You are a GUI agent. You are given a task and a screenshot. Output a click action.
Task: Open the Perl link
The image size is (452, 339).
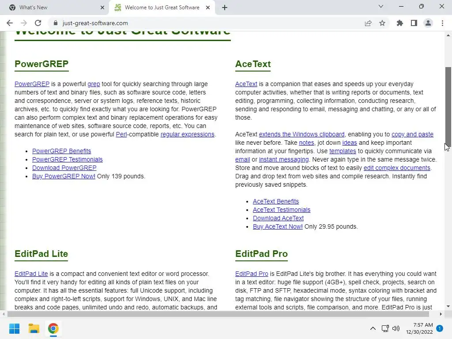[121, 134]
